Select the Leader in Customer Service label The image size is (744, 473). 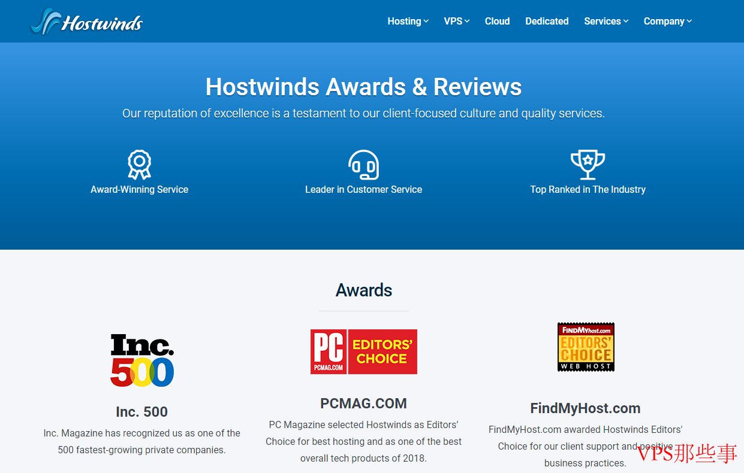pos(363,189)
